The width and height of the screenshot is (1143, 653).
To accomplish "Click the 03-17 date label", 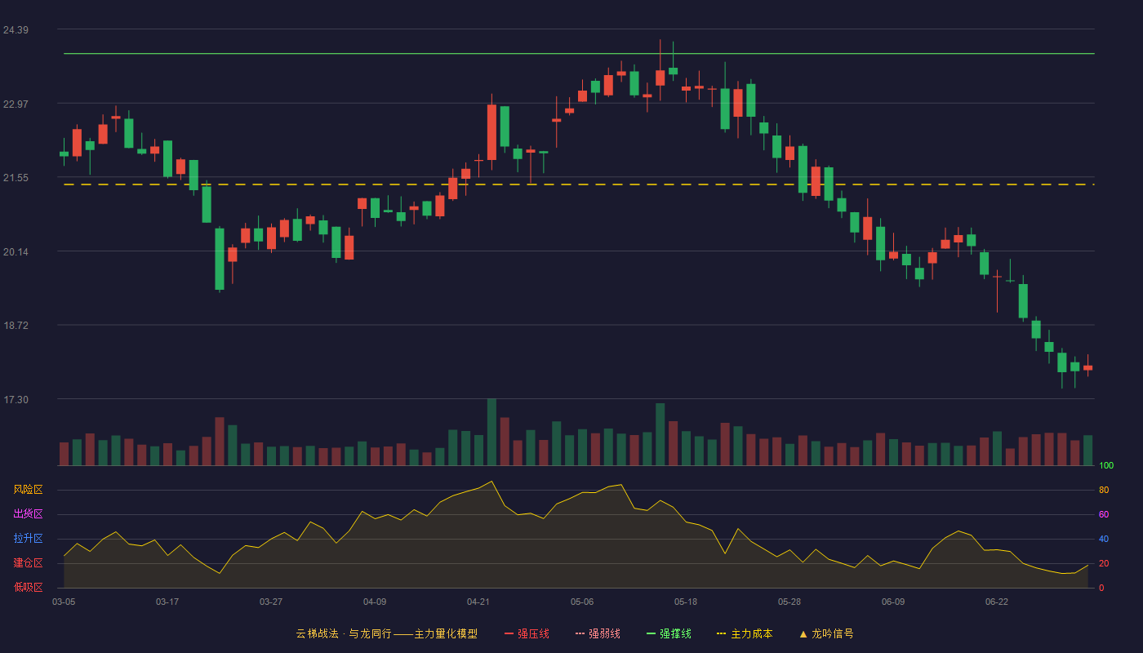I will point(167,602).
